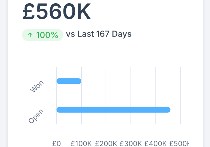
Task: Click the £300K vertical gridline
Action: pyautogui.click(x=131, y=95)
